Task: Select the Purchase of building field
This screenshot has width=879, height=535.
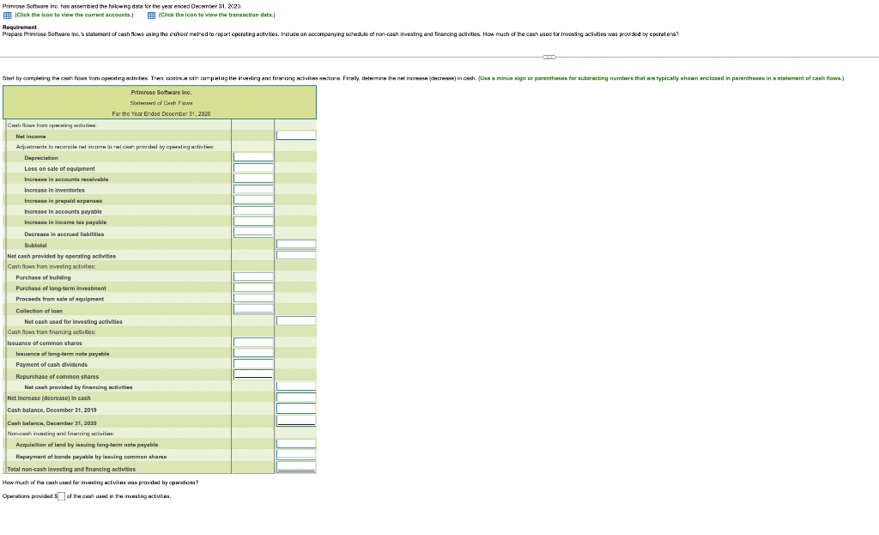Action: pyautogui.click(x=253, y=277)
